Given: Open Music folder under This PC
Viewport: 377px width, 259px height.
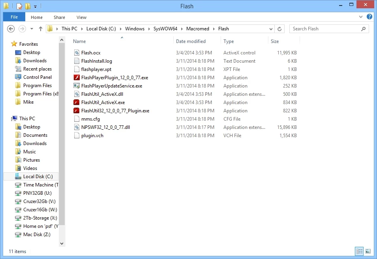Looking at the screenshot, I should pos(26,152).
